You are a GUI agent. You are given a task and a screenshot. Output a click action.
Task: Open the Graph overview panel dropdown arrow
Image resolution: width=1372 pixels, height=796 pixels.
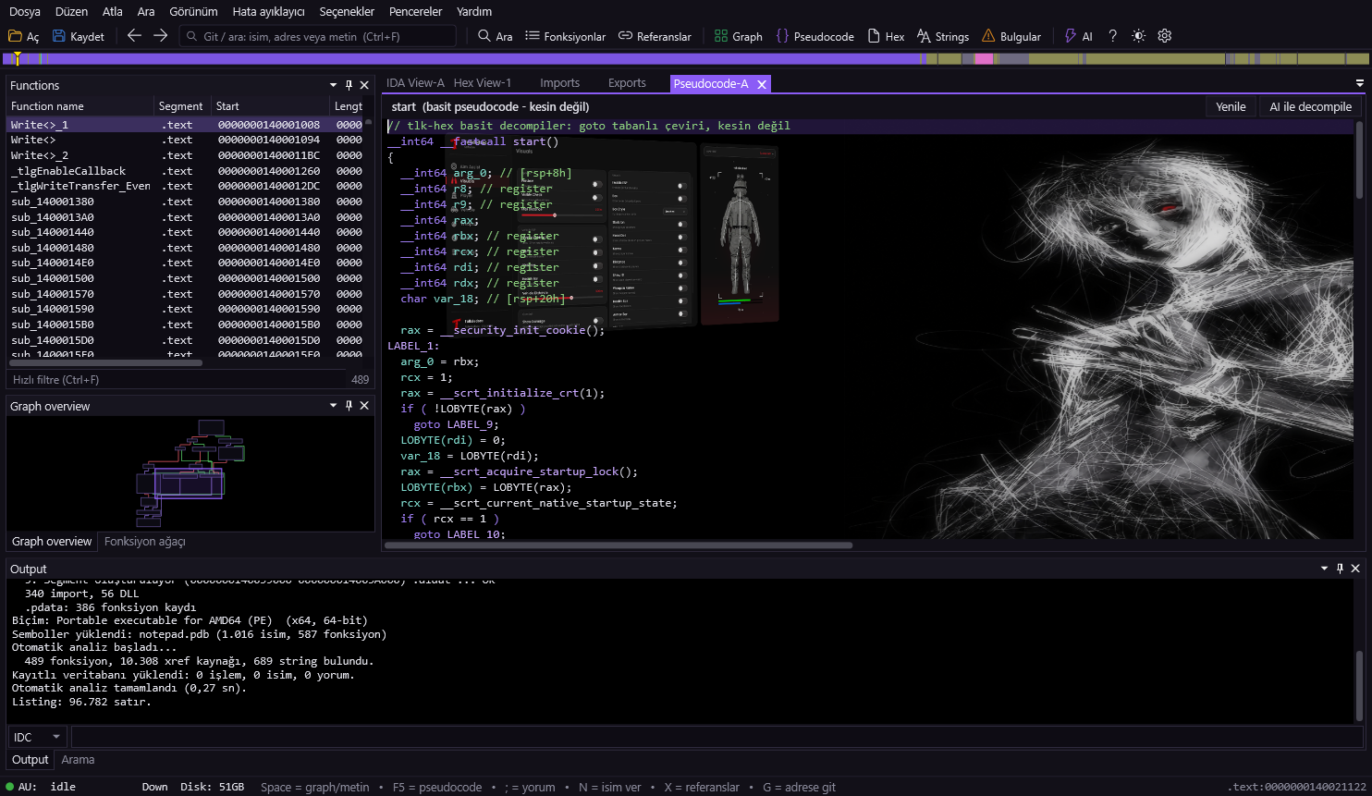[x=333, y=406]
